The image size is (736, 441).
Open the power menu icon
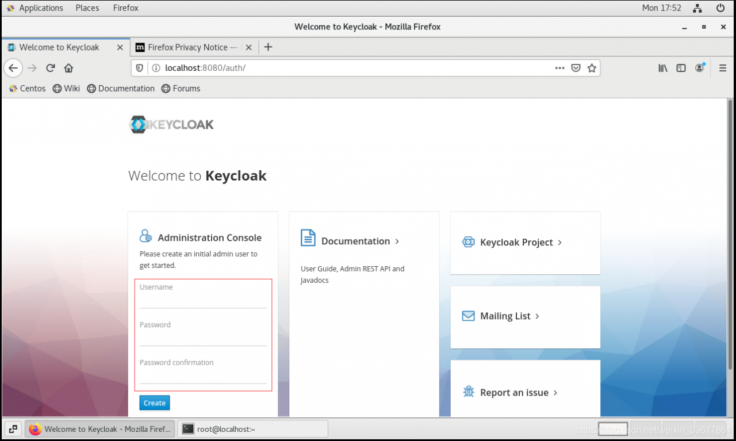click(x=720, y=8)
